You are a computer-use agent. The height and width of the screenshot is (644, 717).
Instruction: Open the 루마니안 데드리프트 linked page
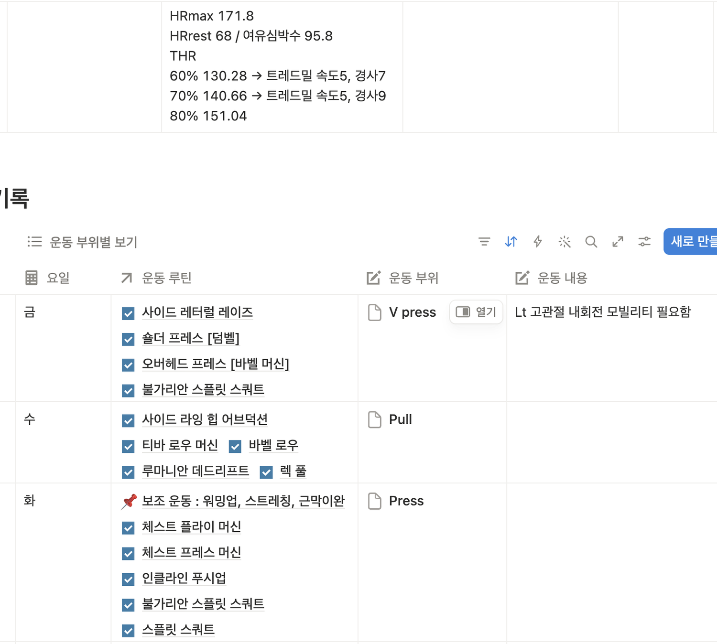pyautogui.click(x=196, y=471)
